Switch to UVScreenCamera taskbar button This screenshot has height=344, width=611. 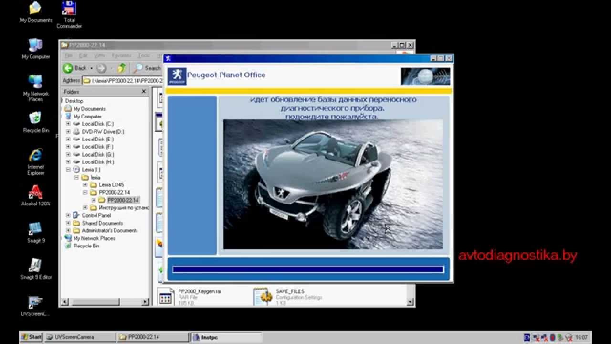tap(80, 337)
